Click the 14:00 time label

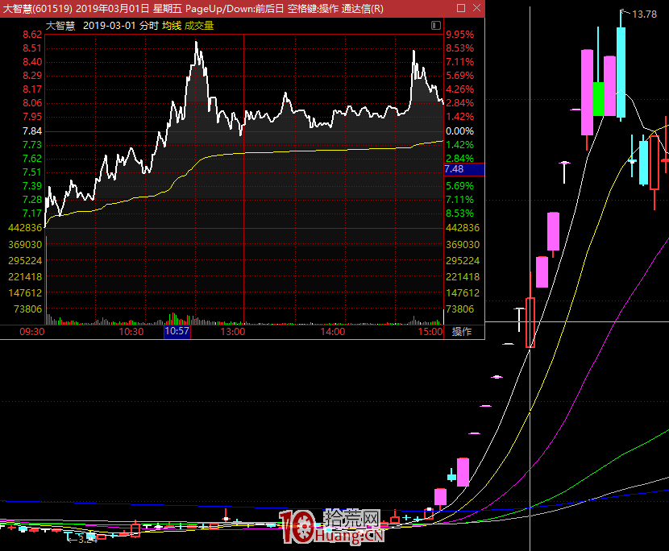(x=333, y=331)
